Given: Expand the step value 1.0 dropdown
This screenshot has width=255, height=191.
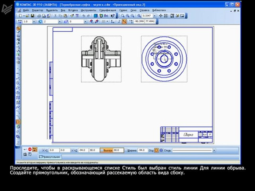Looking at the screenshot, I should coord(34,21).
